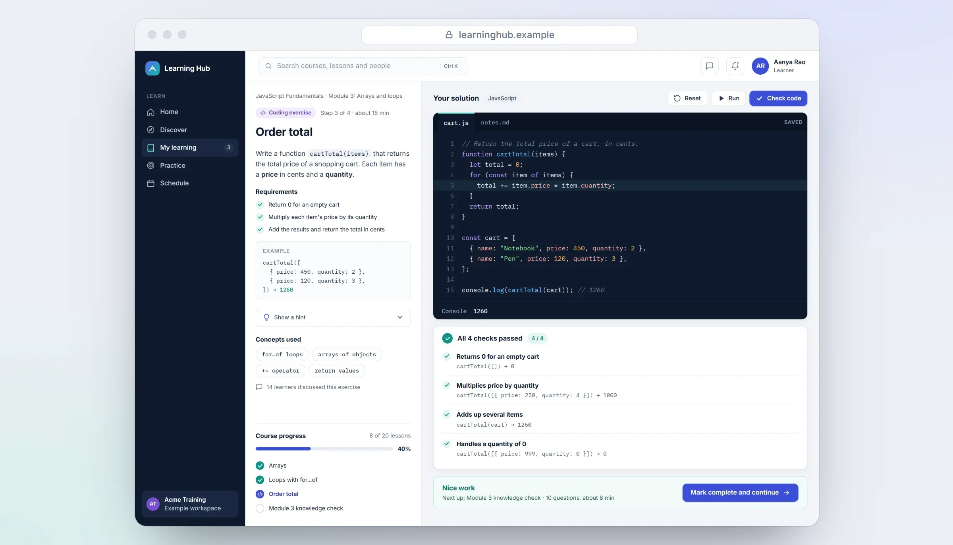The height and width of the screenshot is (545, 953).
Task: Switch to the cart.js tab
Action: 456,123
